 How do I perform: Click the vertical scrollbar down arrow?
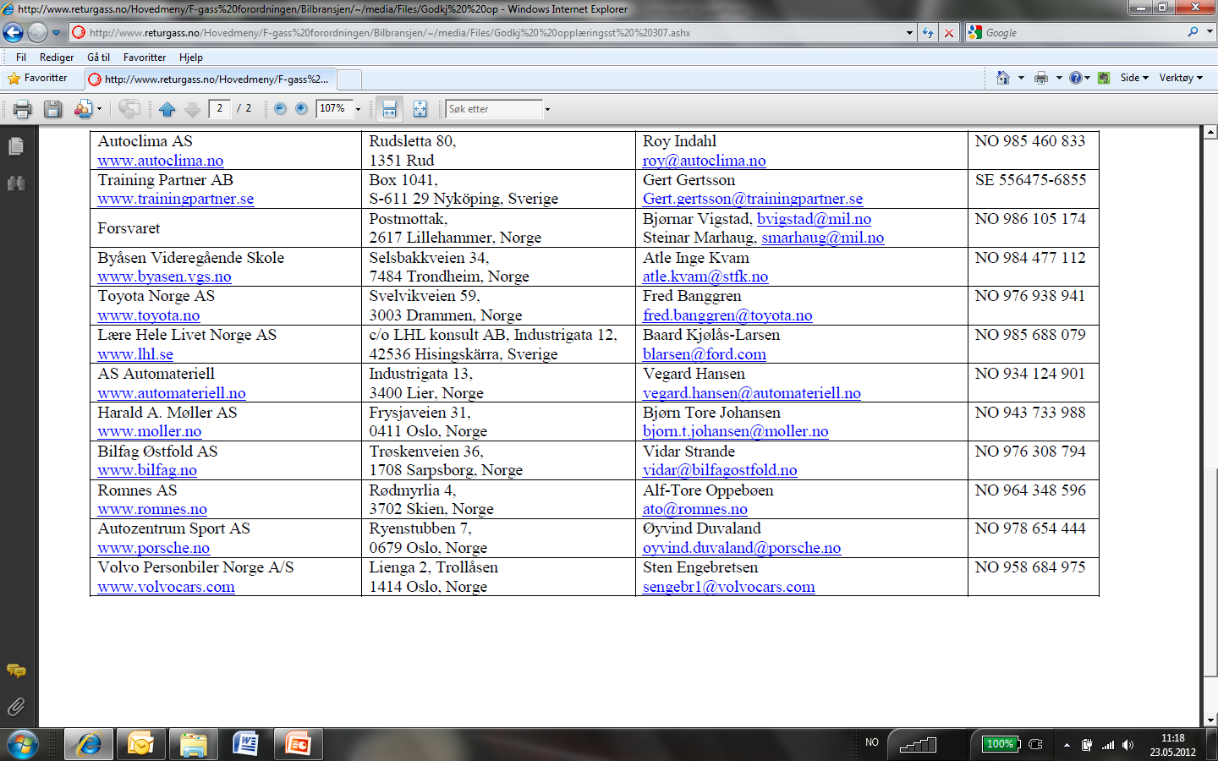[x=1210, y=720]
